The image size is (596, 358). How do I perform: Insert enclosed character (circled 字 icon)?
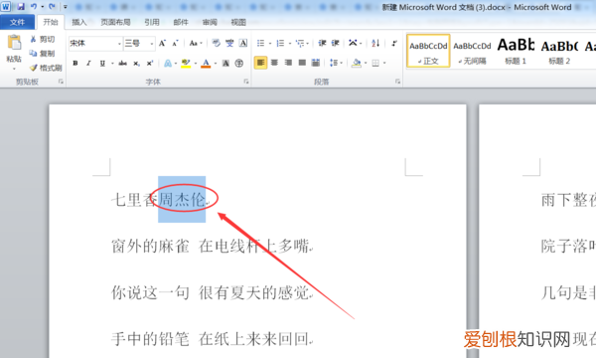click(239, 64)
